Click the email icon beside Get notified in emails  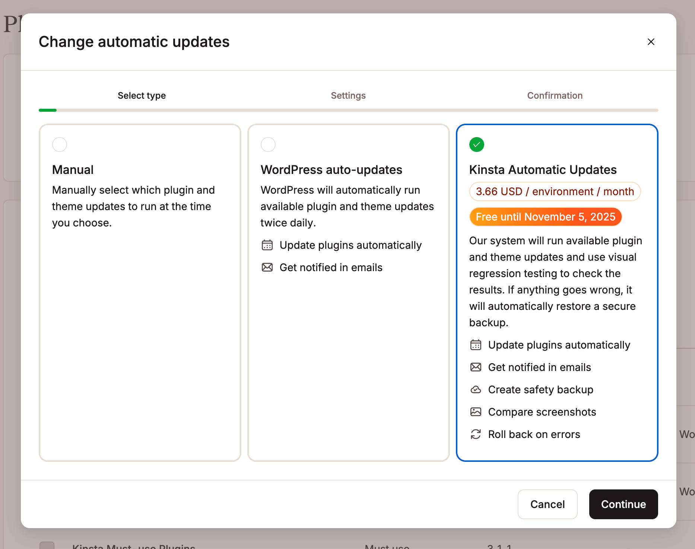[x=266, y=267]
